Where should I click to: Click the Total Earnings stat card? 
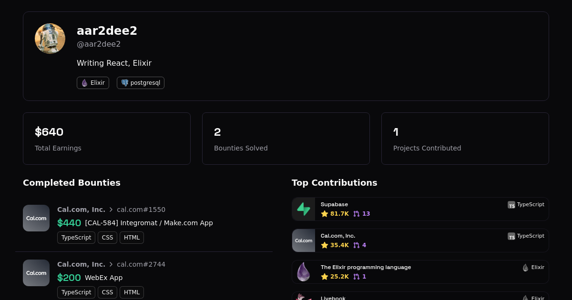[x=107, y=139]
